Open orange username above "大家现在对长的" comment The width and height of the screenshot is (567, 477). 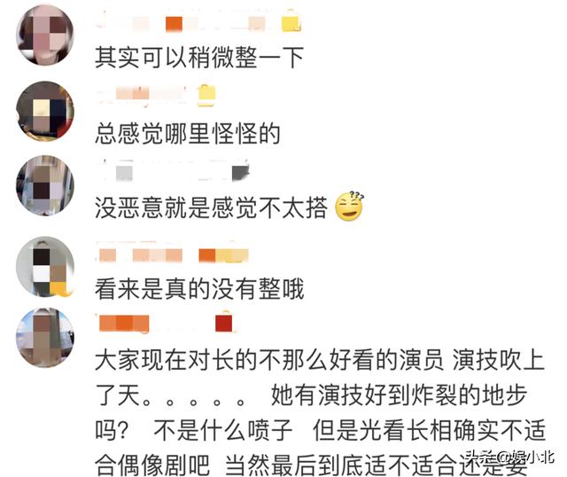point(124,324)
